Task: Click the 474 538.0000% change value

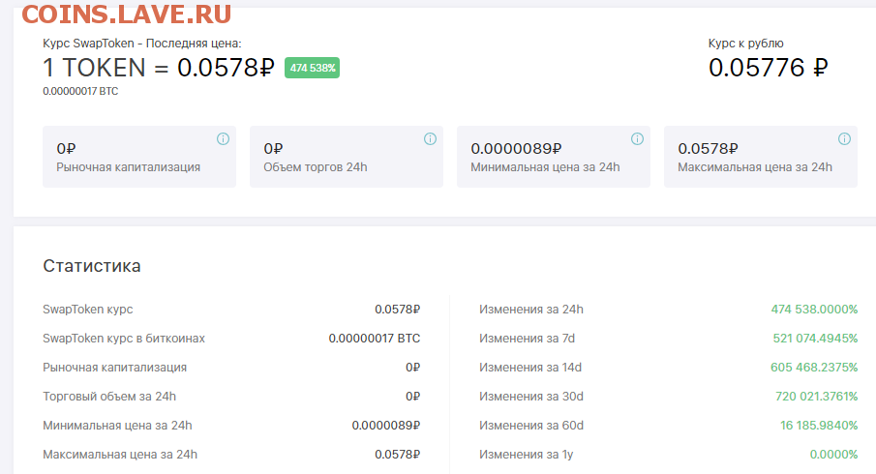Action: (815, 310)
